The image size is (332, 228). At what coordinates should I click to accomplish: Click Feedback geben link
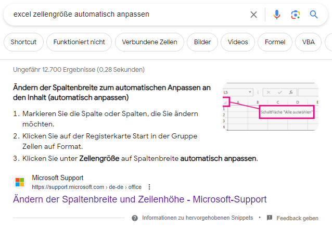(x=297, y=218)
